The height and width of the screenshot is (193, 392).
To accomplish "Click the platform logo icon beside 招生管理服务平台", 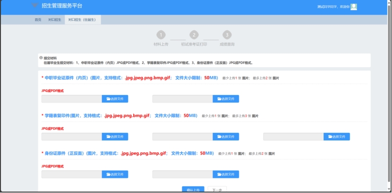I will pyautogui.click(x=35, y=6).
